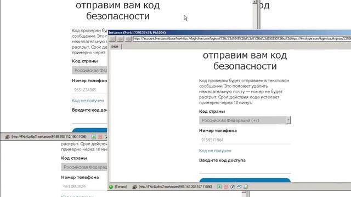Click round compass icon in front window status bar

click(x=233, y=187)
